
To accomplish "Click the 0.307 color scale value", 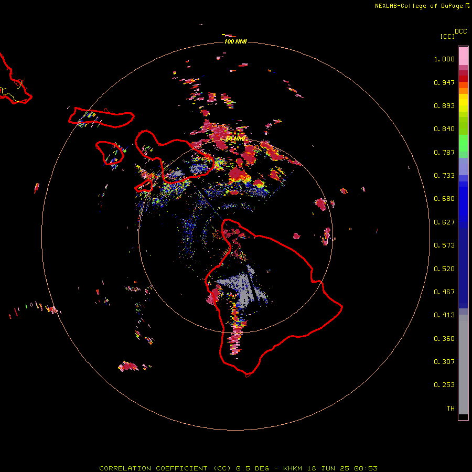I will coord(444,362).
